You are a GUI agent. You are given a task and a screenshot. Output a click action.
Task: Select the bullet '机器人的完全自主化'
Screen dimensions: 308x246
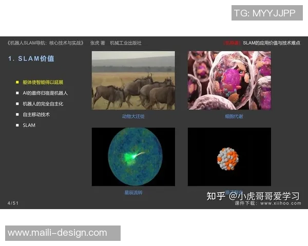pos(43,104)
